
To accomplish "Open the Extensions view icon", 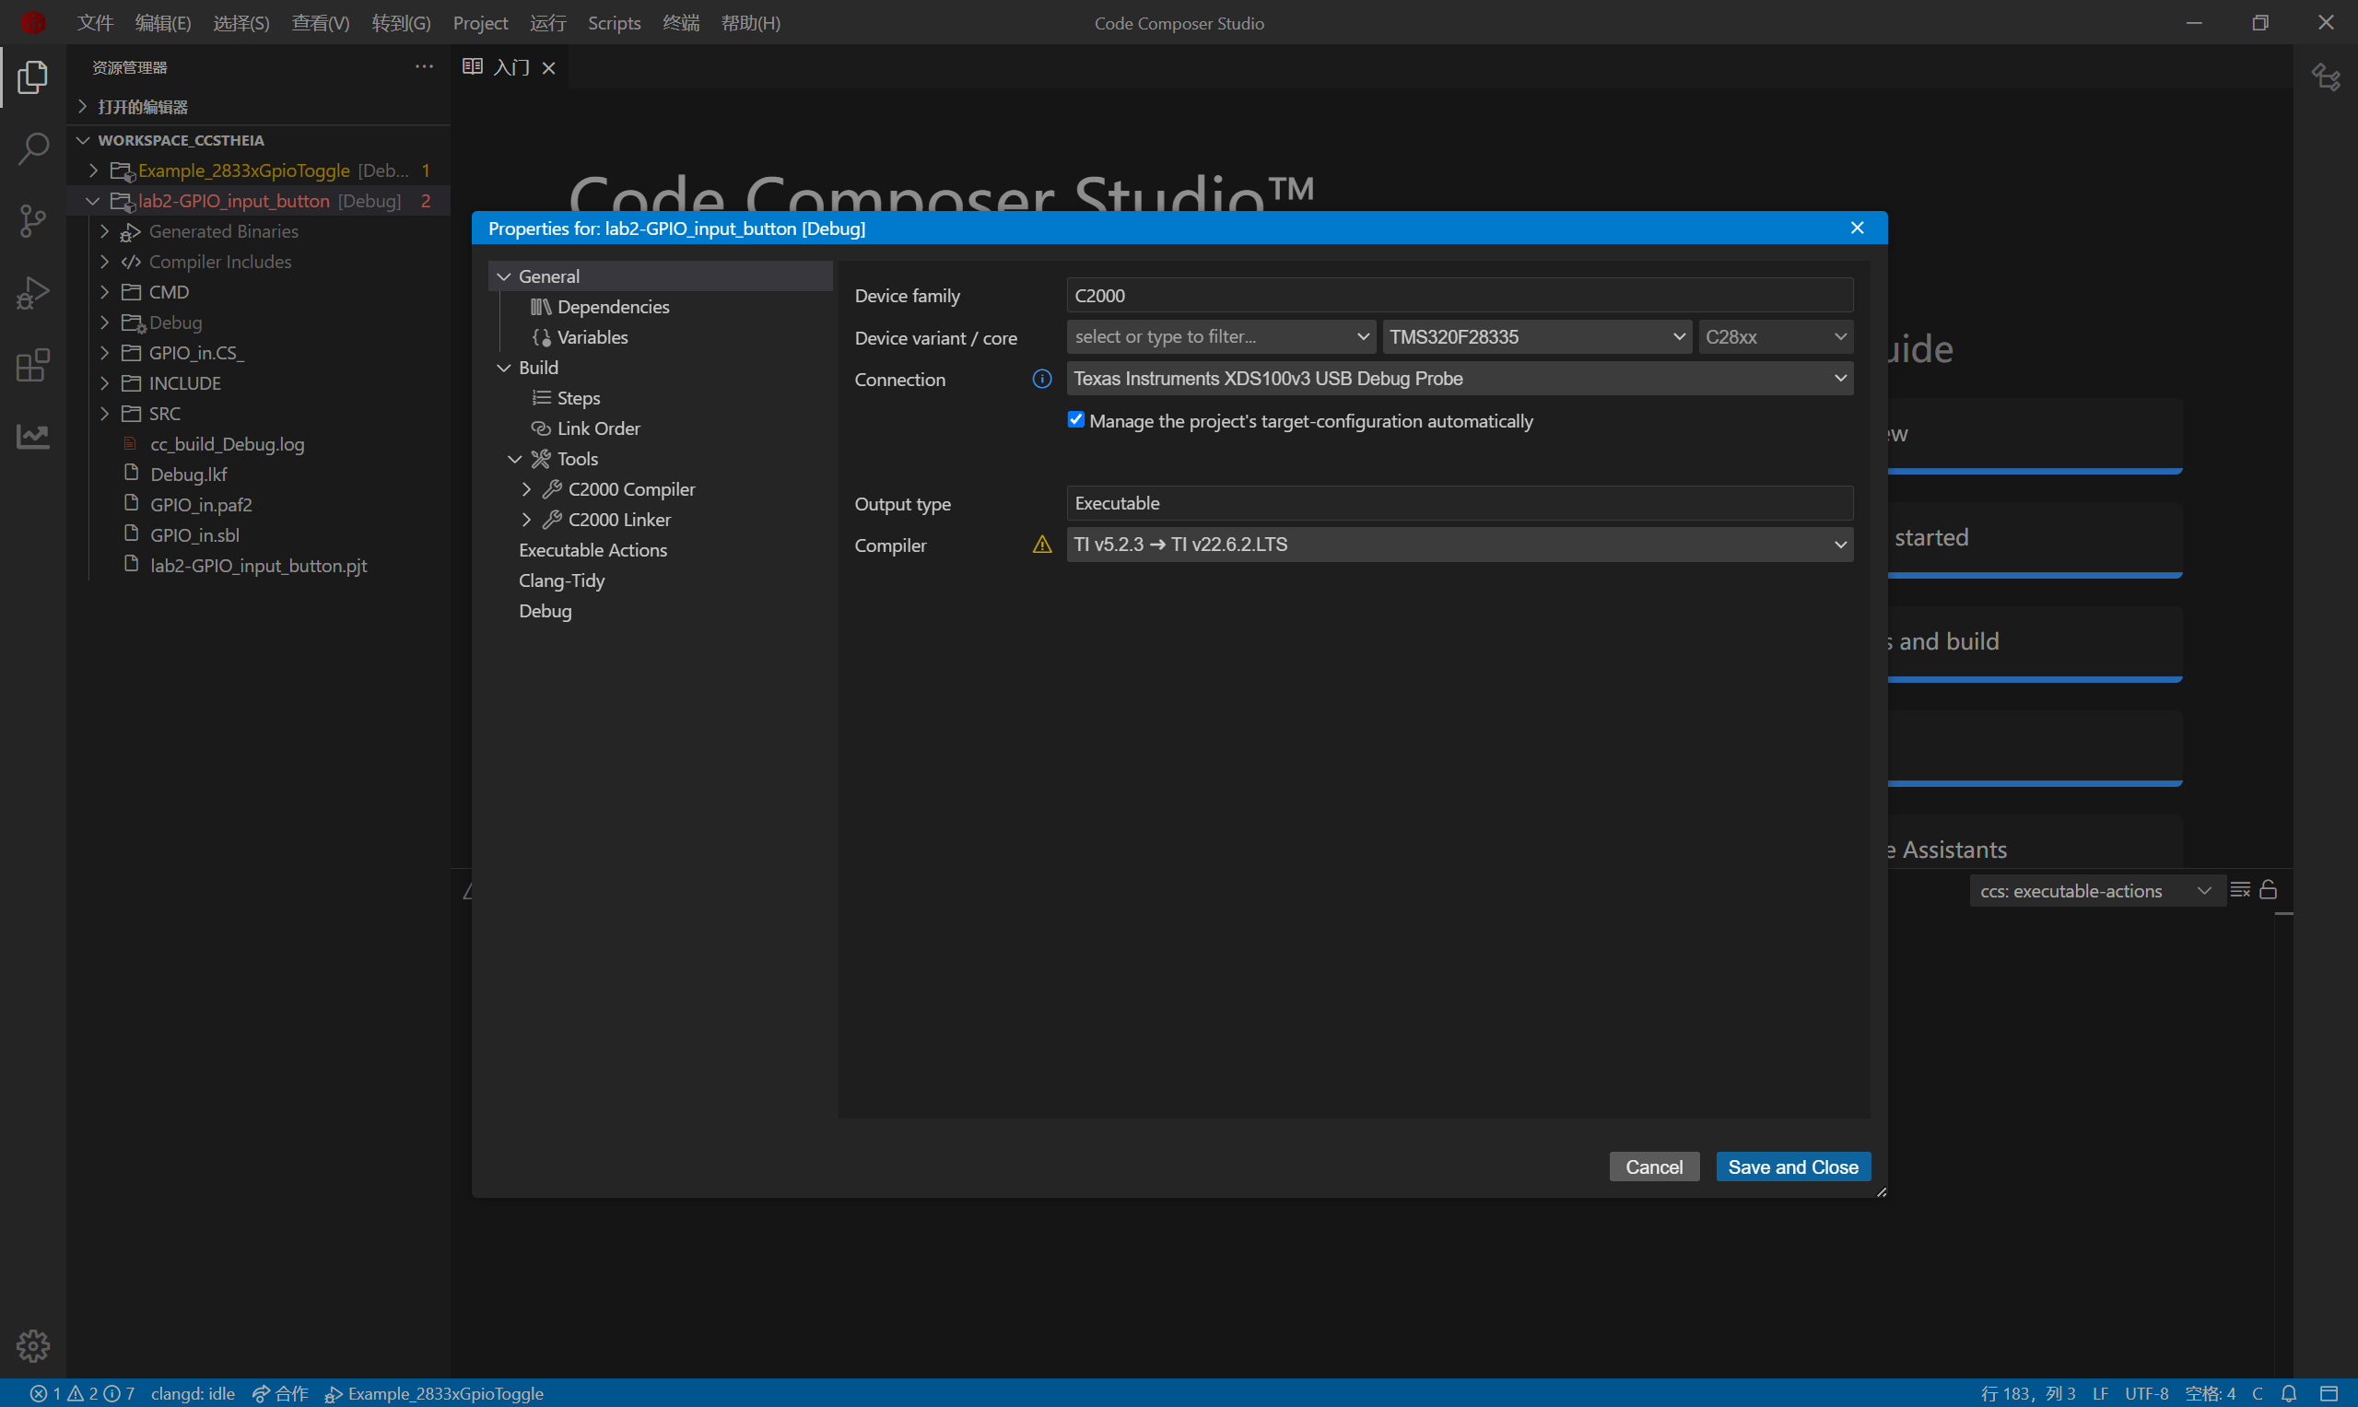I will [33, 365].
